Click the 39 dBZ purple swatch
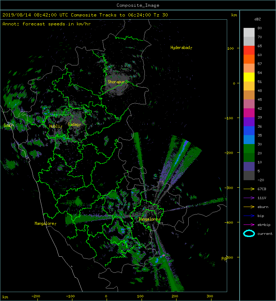The image size is (276, 301). coord(249,122)
